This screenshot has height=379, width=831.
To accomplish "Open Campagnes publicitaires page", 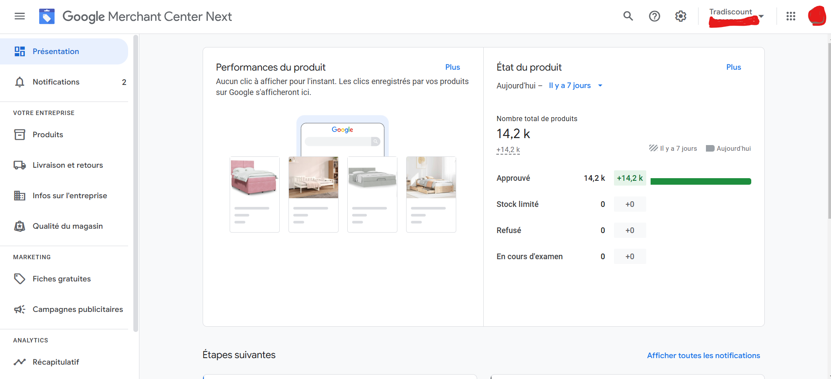I will (x=64, y=309).
